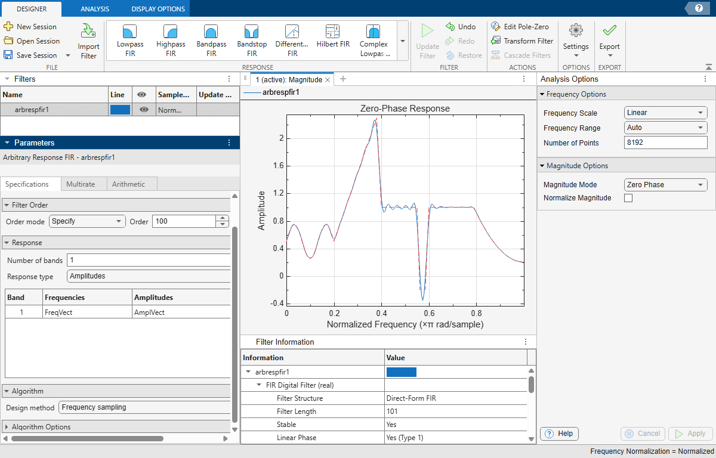Switch to the ANALYSIS tab
The width and height of the screenshot is (716, 458).
tap(95, 8)
